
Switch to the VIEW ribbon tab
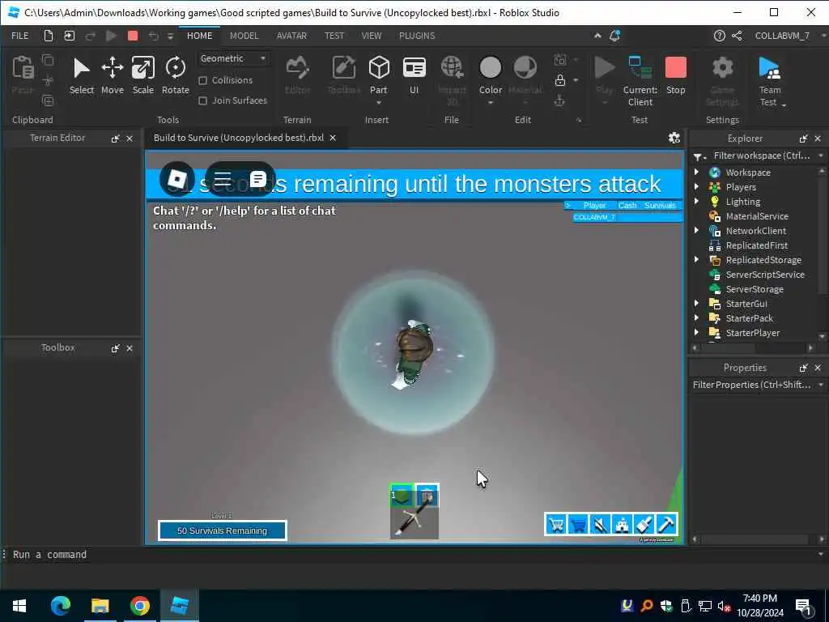pyautogui.click(x=371, y=36)
